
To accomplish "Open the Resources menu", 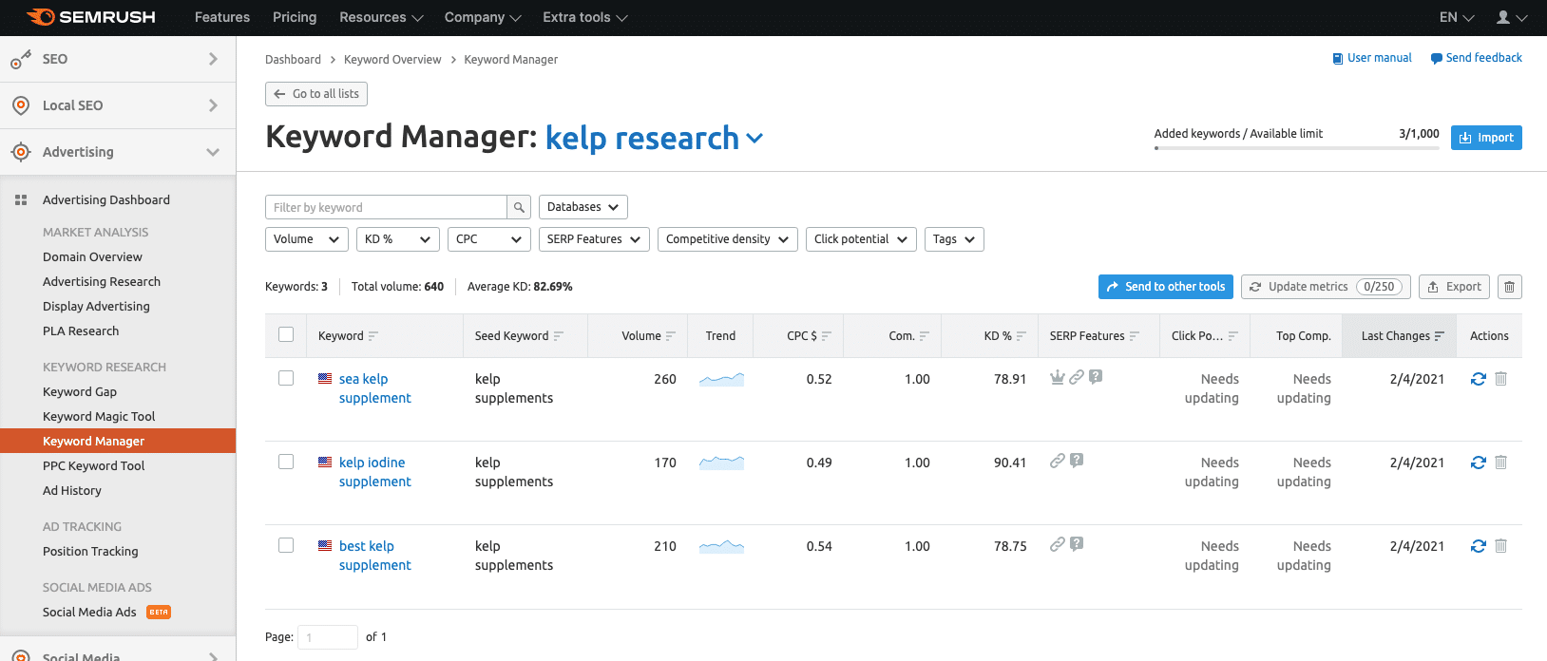I will point(381,17).
